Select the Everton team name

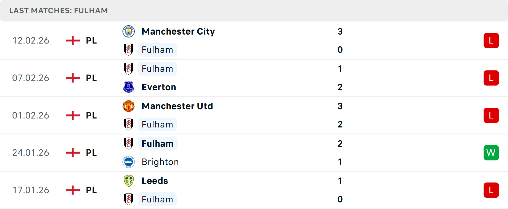click(x=159, y=87)
